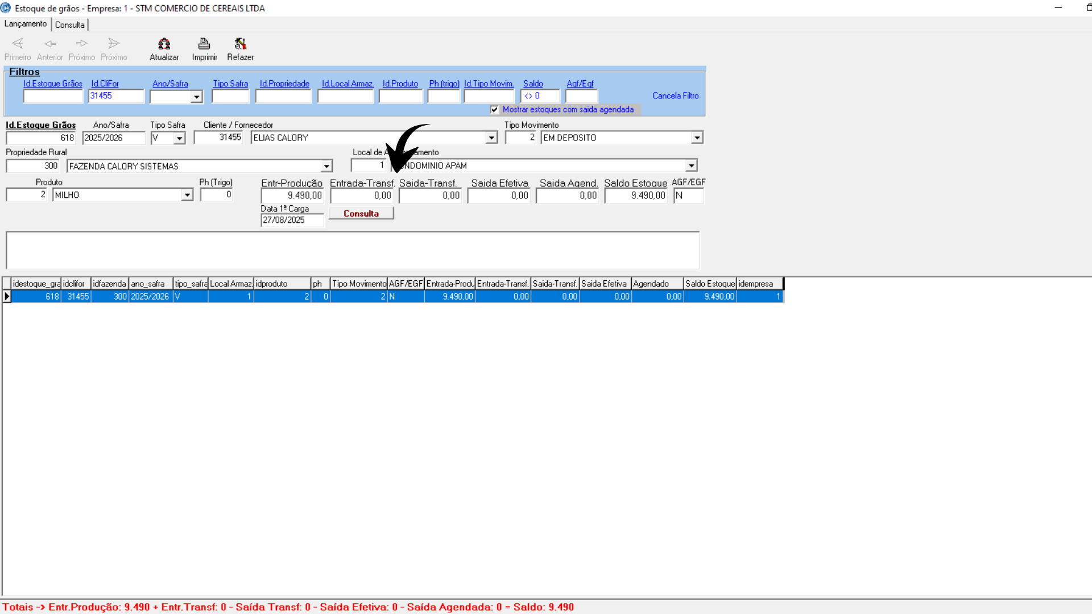Screen dimensions: 1092x614
Task: Expand the Tipo Movimento EM DEPOSITO dropdown
Action: coord(697,138)
